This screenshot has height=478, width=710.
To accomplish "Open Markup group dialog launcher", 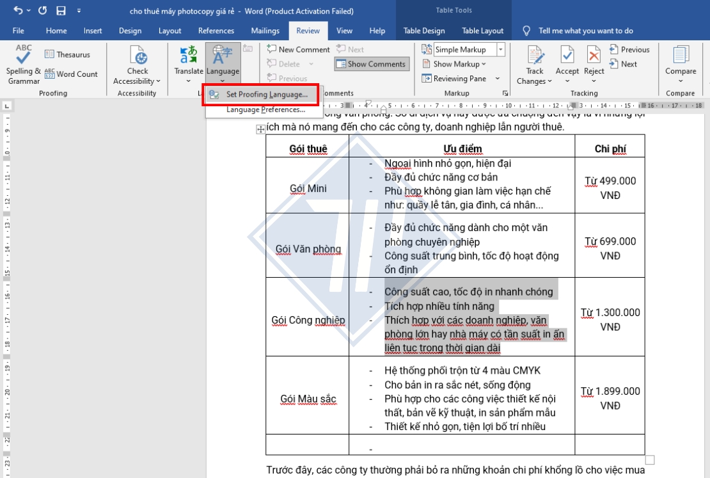I will (x=505, y=93).
